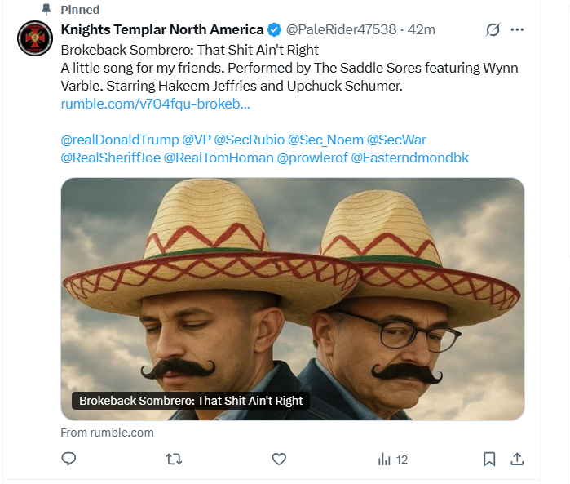This screenshot has width=570, height=484.
Task: Follow the rumble.com video link
Action: click(155, 104)
